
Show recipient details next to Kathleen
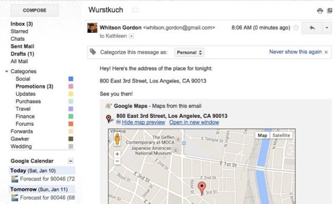(132, 36)
